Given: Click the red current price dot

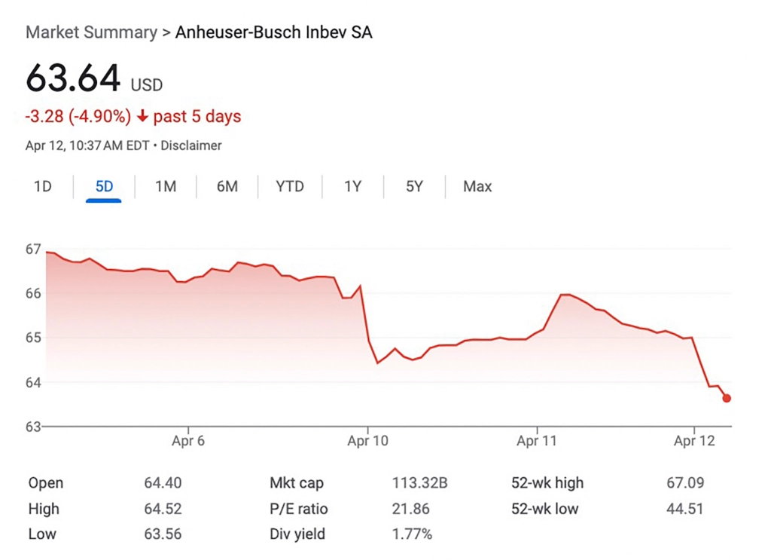Looking at the screenshot, I should click(x=727, y=399).
